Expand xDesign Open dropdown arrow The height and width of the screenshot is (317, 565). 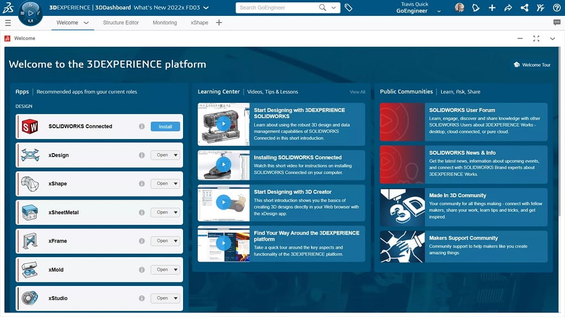(176, 155)
